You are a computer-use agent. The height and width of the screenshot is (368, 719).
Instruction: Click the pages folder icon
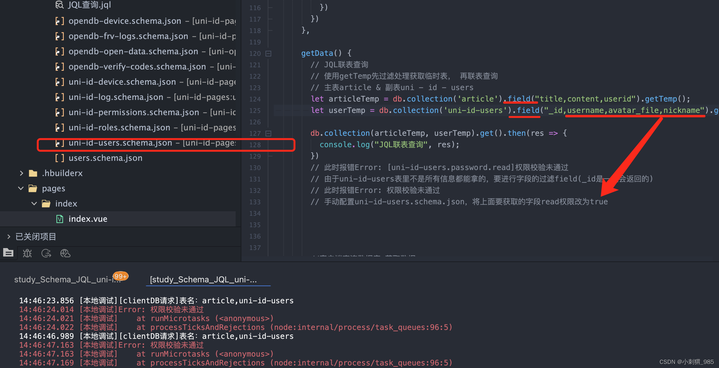(33, 188)
